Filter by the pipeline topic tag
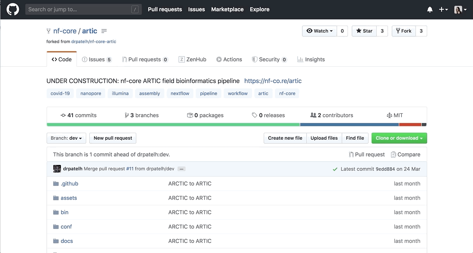Viewport: 473px width, 253px height. 209,94
